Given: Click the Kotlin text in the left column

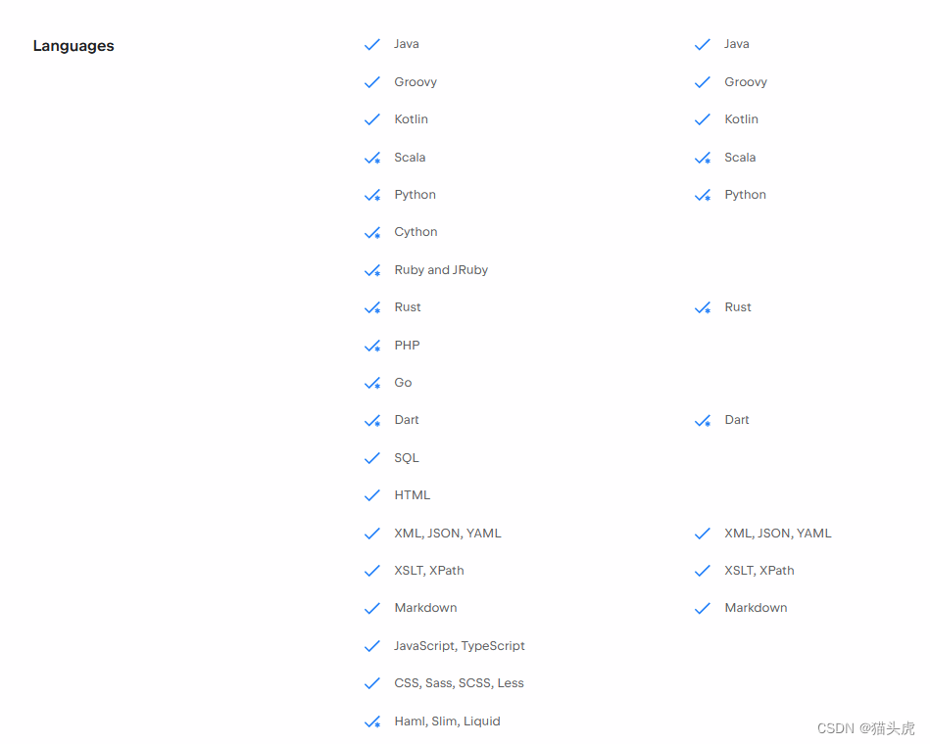Looking at the screenshot, I should pos(411,119).
